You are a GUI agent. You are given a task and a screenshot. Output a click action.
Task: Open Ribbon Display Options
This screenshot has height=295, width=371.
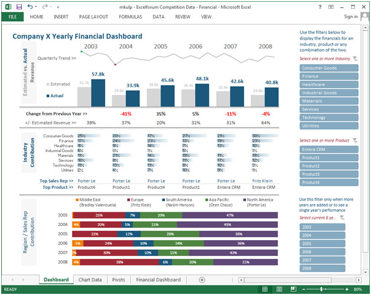click(x=331, y=7)
